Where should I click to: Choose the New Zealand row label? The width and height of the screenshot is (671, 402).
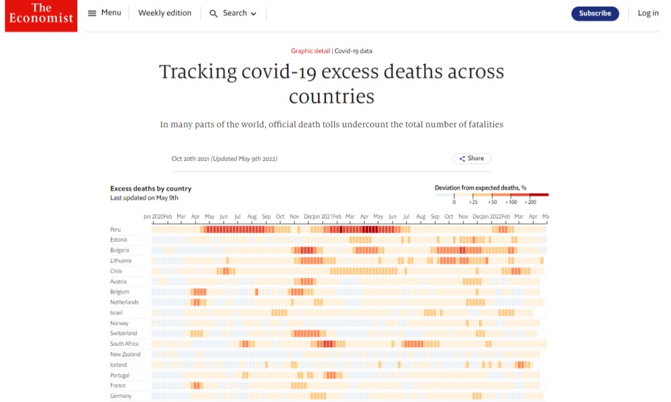[125, 354]
